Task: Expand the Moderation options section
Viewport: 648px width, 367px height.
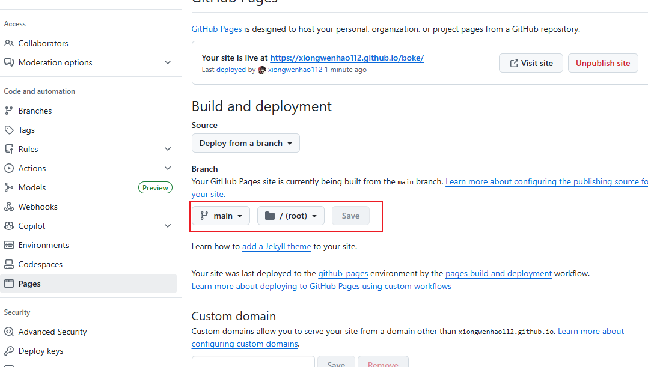Action: click(168, 62)
